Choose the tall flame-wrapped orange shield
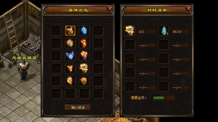Image resolution: width=218 pixels, height=122 pixels. pyautogui.click(x=84, y=43)
